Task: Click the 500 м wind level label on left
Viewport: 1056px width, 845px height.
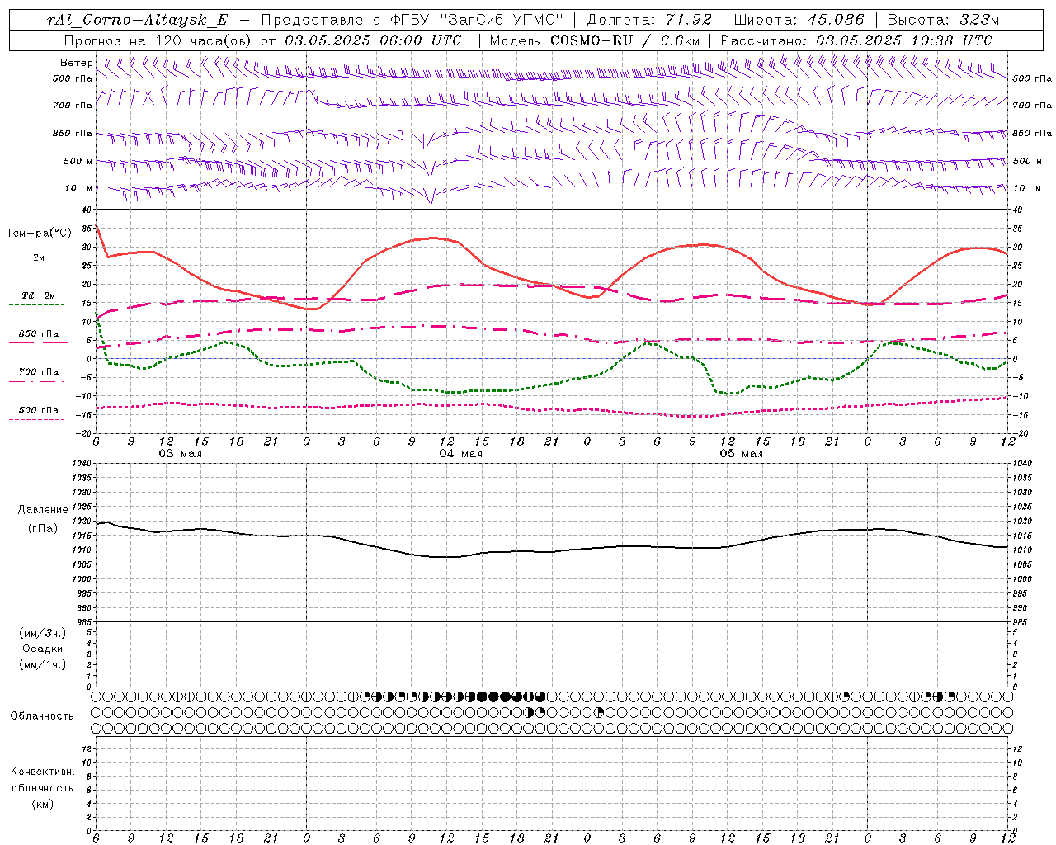Action: [78, 161]
